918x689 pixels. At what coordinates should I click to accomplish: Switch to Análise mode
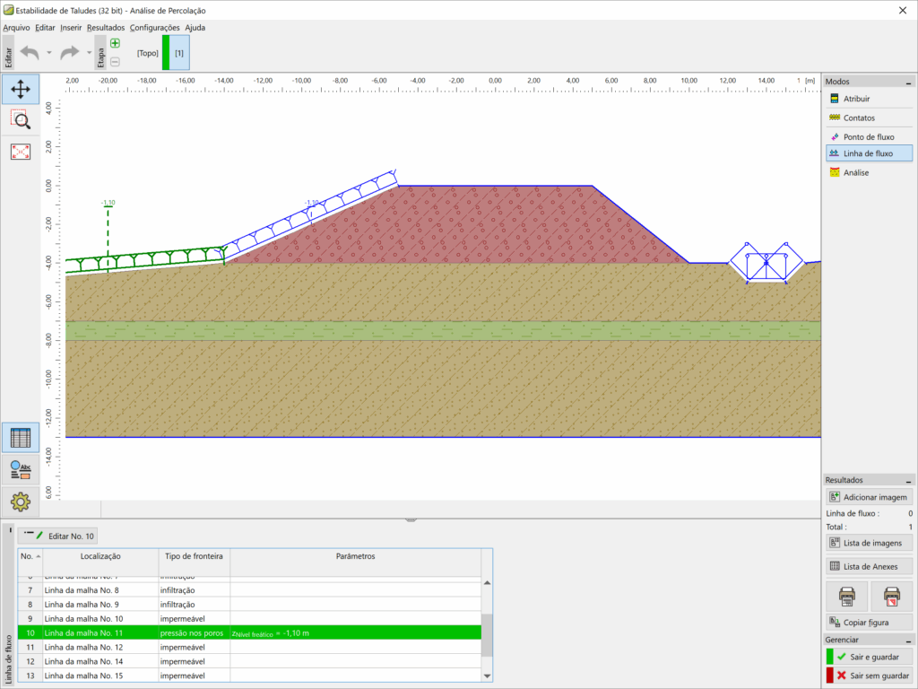869,173
